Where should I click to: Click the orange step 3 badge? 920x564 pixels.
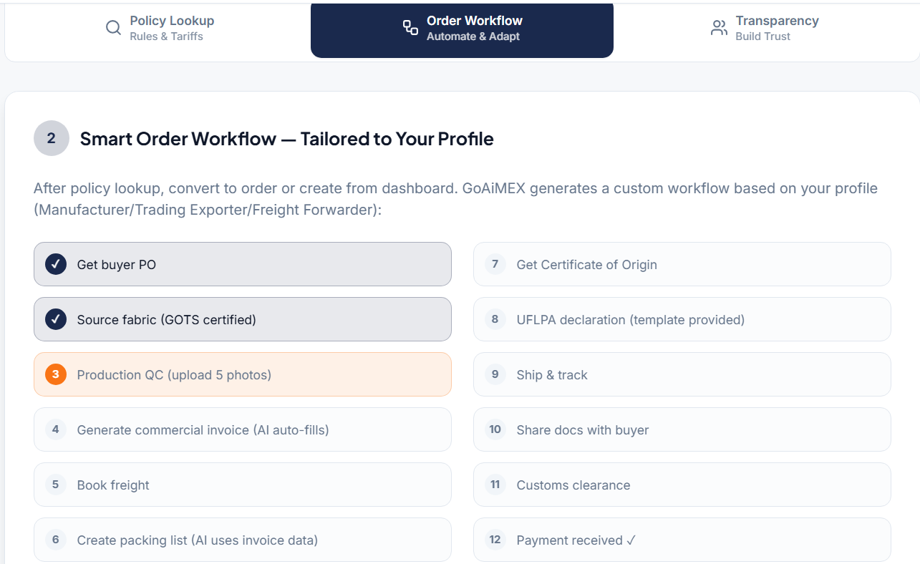point(55,374)
